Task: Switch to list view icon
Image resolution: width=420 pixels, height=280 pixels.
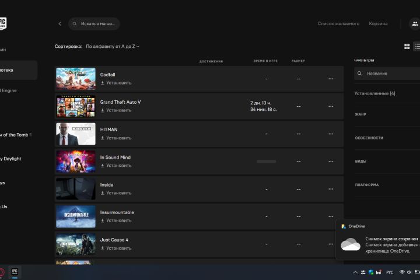Action: pos(417,46)
